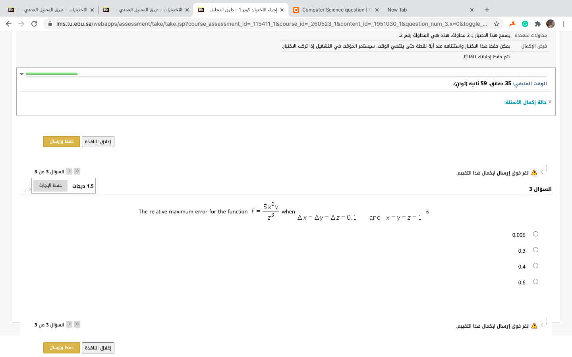Open the Grammarly extension icon
Image resolution: width=572 pixels, height=357 pixels.
click(525, 24)
